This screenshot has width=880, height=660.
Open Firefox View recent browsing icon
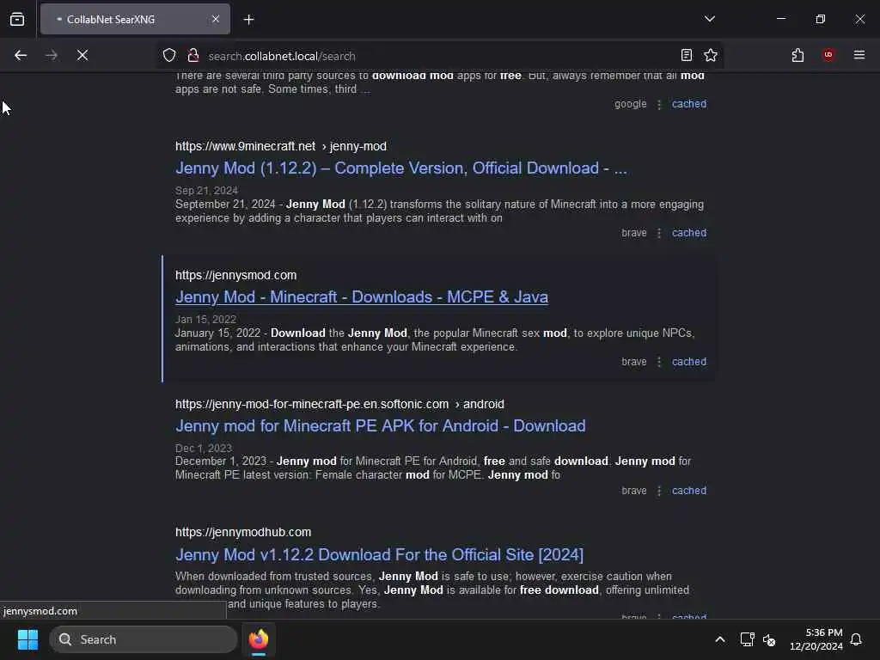point(17,19)
